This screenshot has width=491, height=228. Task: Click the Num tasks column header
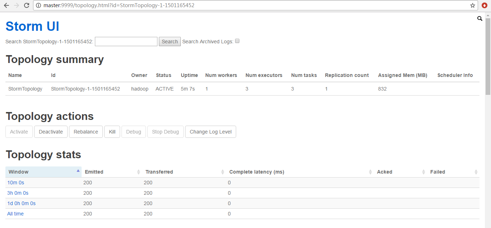pyautogui.click(x=304, y=75)
